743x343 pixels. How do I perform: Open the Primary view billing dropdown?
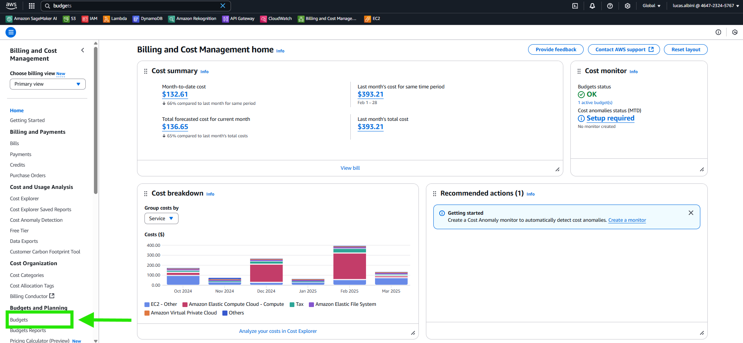tap(48, 84)
